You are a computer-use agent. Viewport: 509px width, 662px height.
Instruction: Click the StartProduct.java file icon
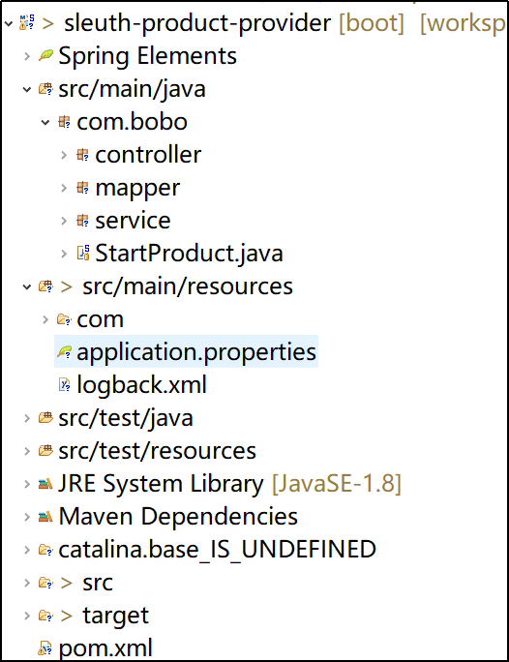click(x=83, y=253)
